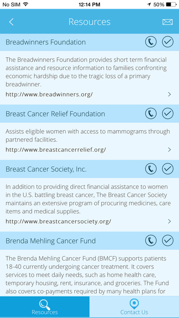Image resolution: width=179 pixels, height=318 pixels.
Task: Call Breadwinners Foundation via phone icon
Action: [x=151, y=42]
